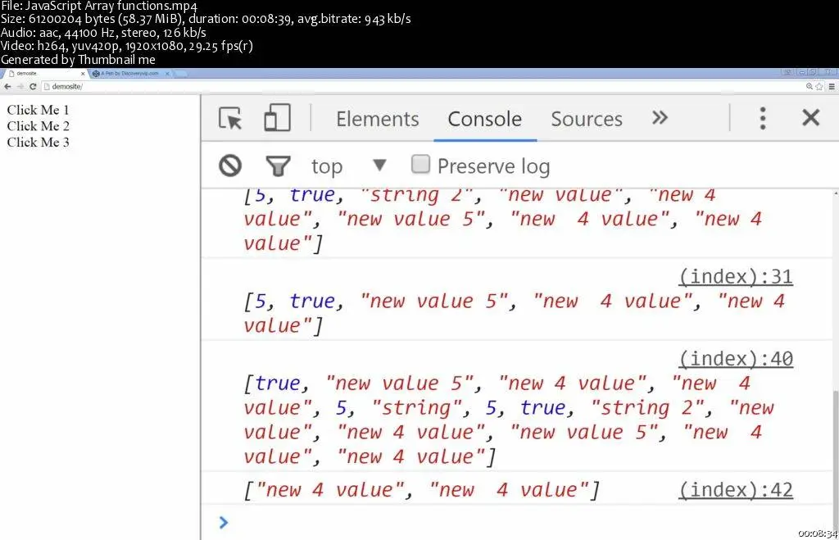Clear console with the ban icon
The image size is (839, 540).
[x=230, y=166]
